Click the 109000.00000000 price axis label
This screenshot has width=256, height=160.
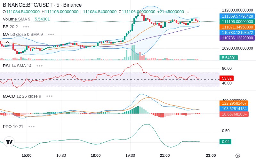(237, 48)
